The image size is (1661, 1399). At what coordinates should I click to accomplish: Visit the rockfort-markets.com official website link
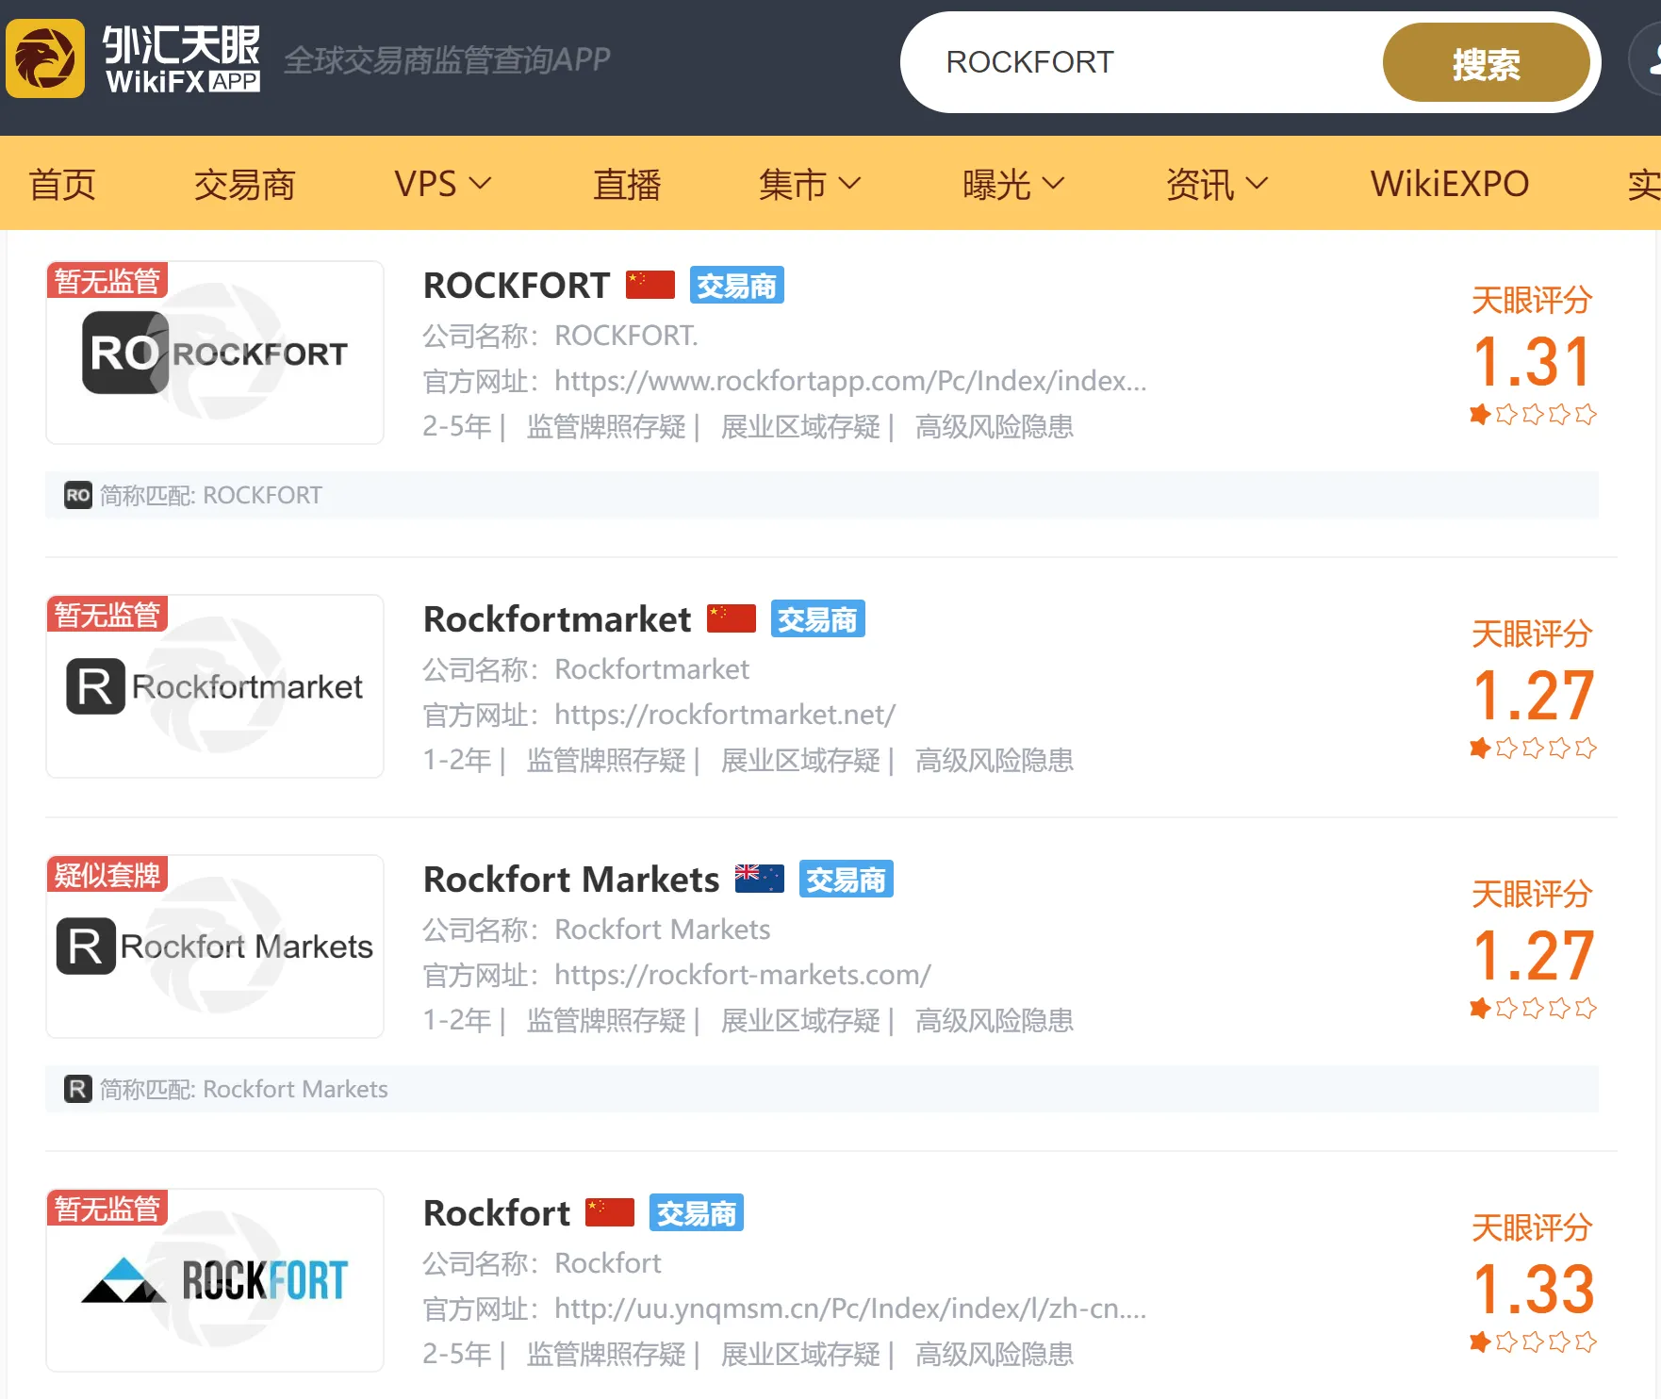point(743,975)
